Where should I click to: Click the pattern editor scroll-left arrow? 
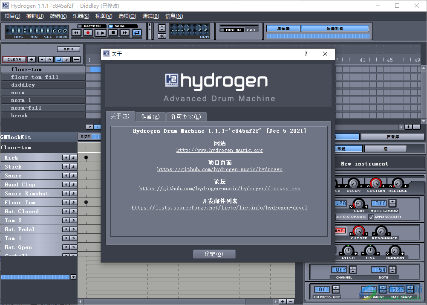pos(81,302)
